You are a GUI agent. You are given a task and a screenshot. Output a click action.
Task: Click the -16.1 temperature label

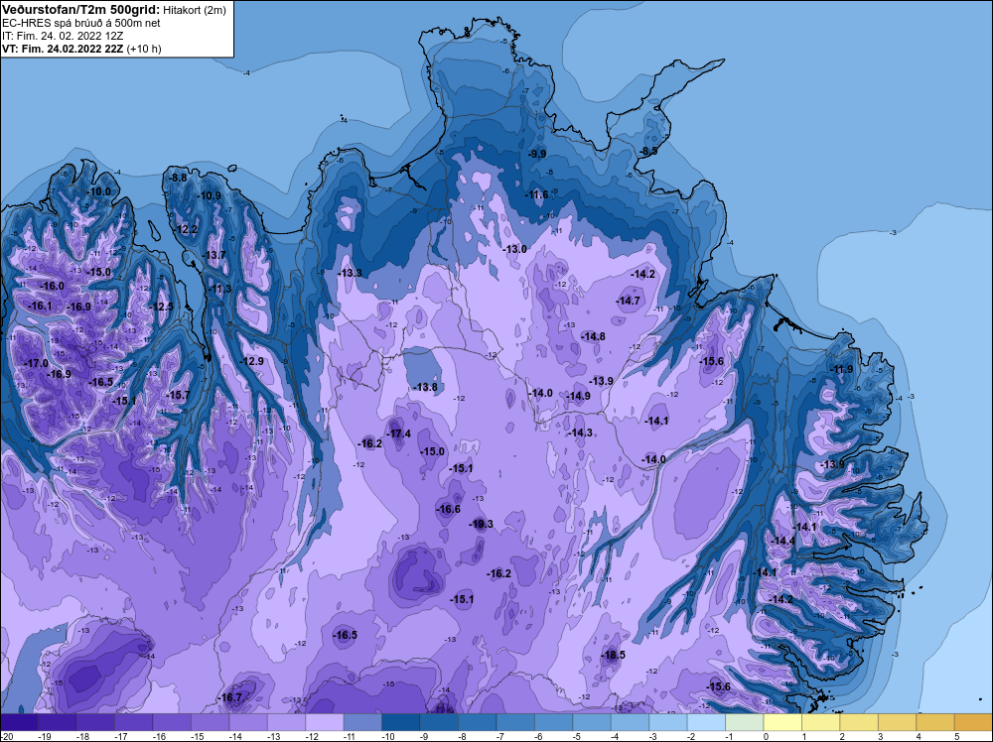coord(41,306)
